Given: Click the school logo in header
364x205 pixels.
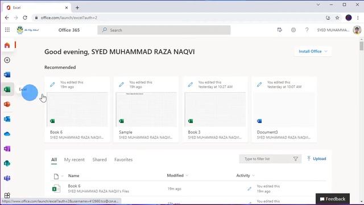Looking at the screenshot, I should (28, 30).
